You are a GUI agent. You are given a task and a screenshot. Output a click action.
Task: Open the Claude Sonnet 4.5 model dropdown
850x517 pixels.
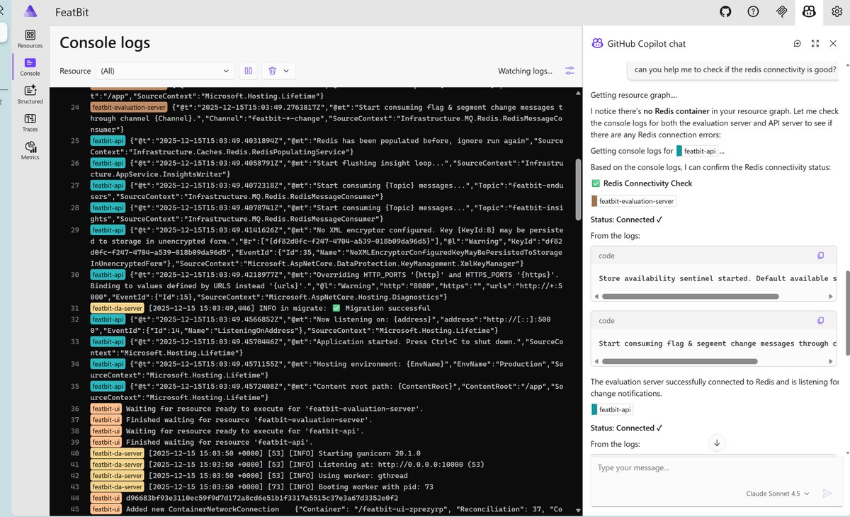[x=777, y=494]
